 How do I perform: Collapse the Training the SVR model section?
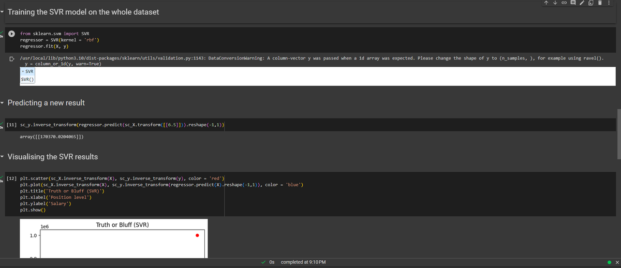click(x=3, y=11)
